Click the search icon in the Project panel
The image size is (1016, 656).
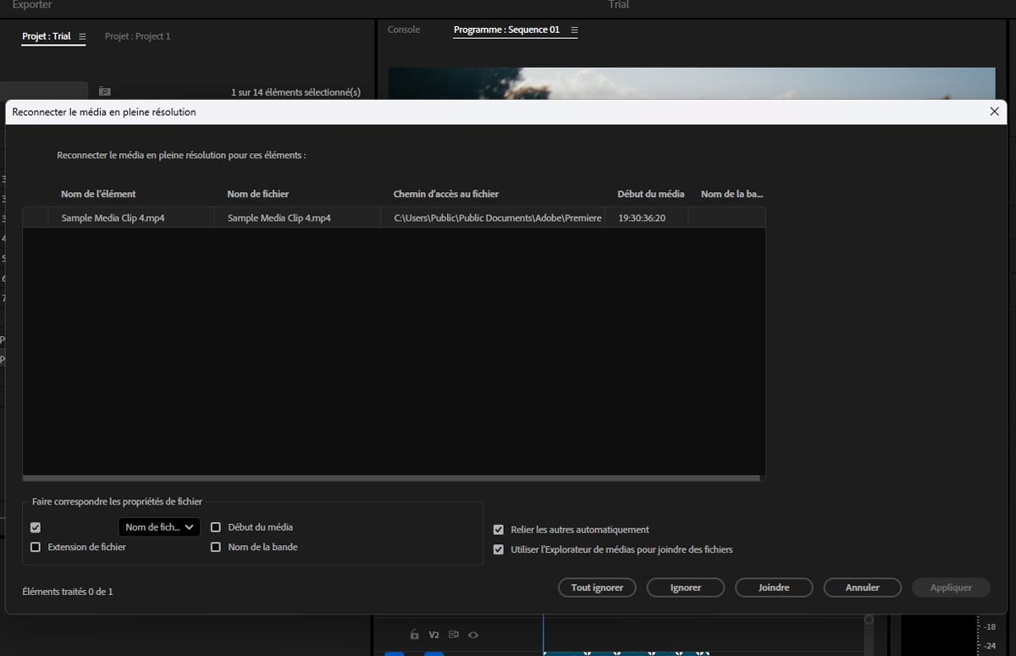pos(103,91)
